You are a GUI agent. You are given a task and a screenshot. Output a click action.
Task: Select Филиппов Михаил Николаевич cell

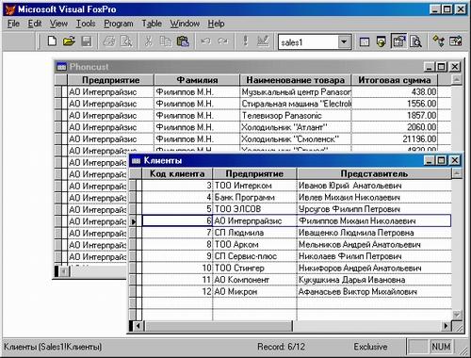pos(374,220)
